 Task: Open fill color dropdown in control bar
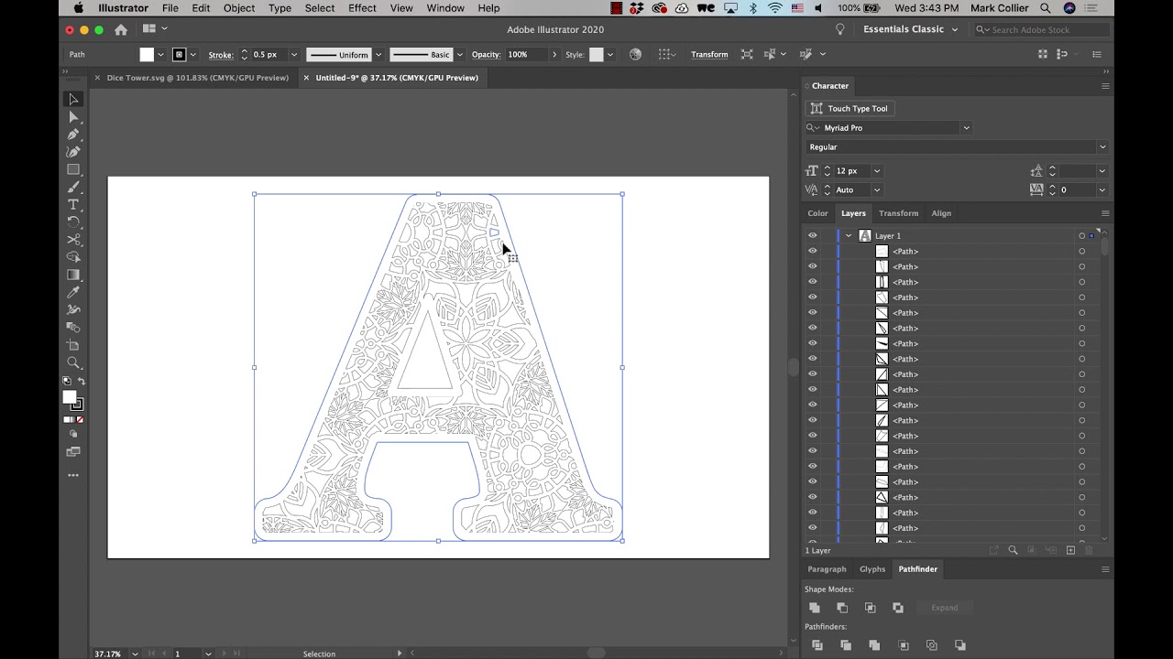point(161,55)
